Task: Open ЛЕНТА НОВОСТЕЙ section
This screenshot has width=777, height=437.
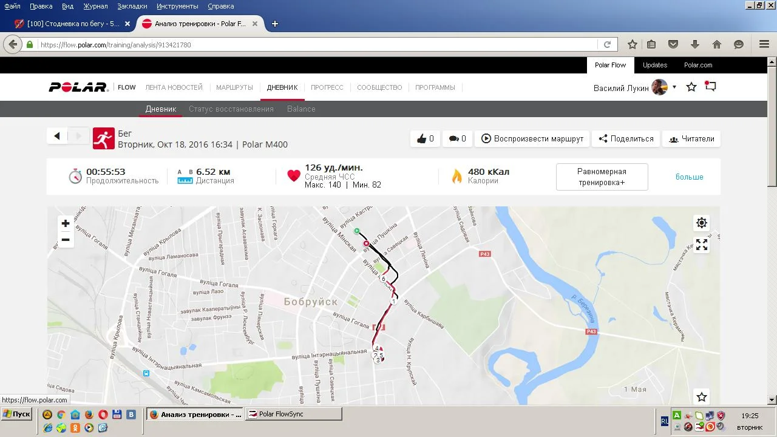Action: pyautogui.click(x=174, y=87)
